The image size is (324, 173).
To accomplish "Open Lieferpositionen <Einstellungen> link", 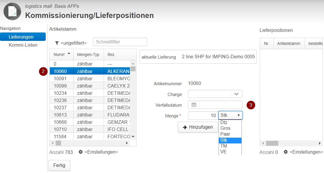I will point(306,152).
